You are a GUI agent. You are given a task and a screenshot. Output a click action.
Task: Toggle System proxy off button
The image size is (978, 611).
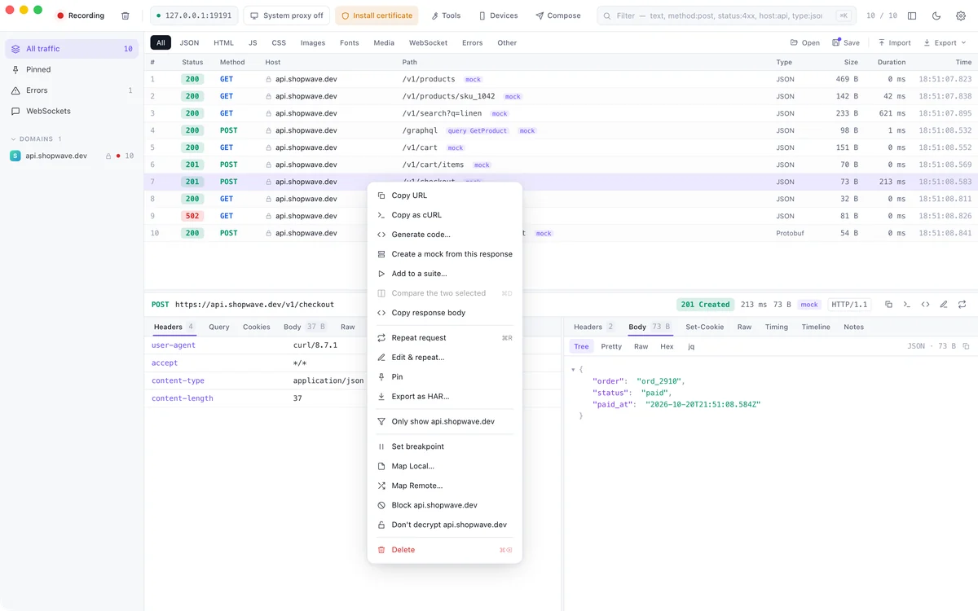click(x=286, y=15)
